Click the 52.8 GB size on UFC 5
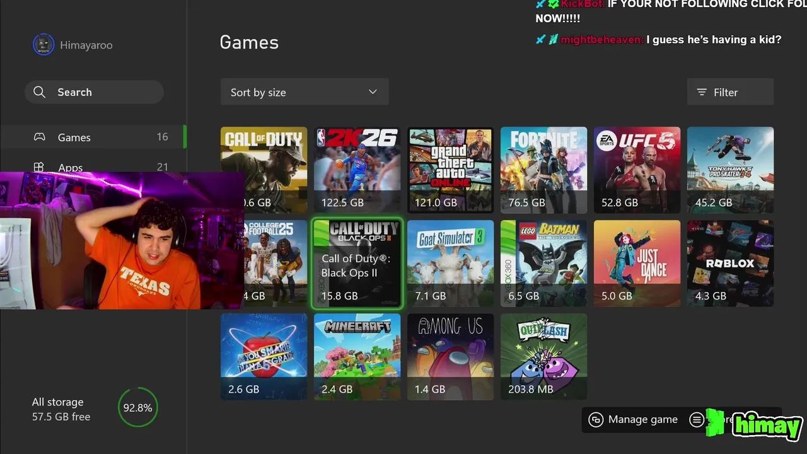807x454 pixels. pos(620,202)
